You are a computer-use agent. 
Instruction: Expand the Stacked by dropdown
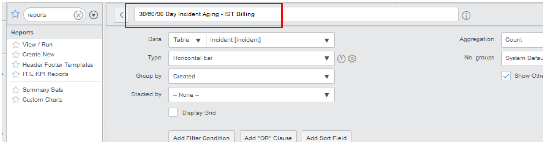point(251,95)
